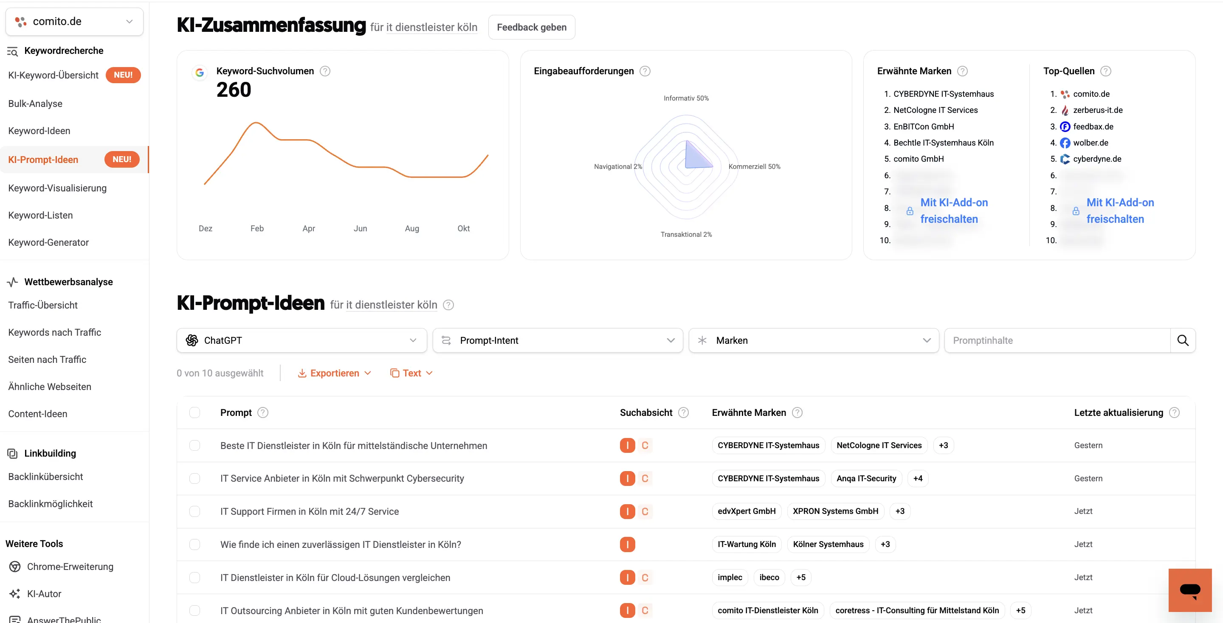This screenshot has height=623, width=1223.
Task: Check the row 'Beste IT Dienstleister in Köln'
Action: coord(194,445)
